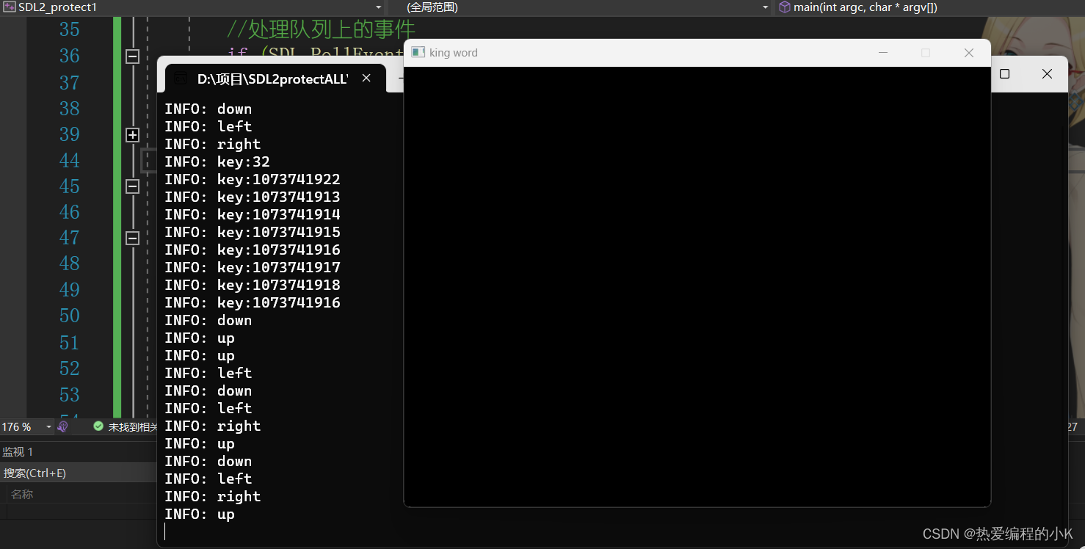Click line number 53 in the editor
Image resolution: width=1085 pixels, height=549 pixels.
(x=70, y=395)
